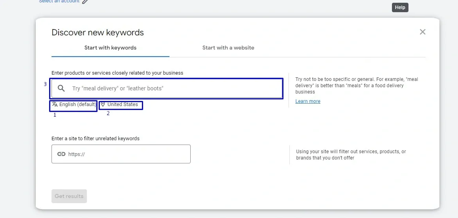Click the Help tooltip label

click(400, 7)
